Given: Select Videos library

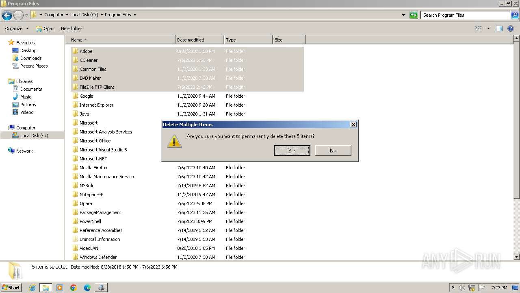Looking at the screenshot, I should click(27, 112).
